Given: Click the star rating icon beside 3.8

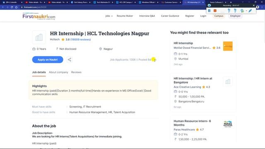Looking at the screenshot, I should point(63,40).
